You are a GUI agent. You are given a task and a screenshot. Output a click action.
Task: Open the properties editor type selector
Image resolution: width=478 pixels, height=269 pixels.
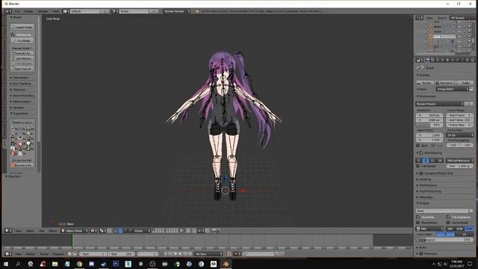tap(420, 60)
